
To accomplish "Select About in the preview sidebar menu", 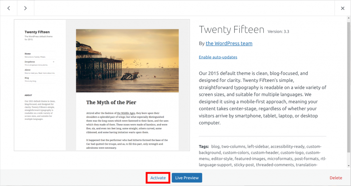I will pyautogui.click(x=28, y=70).
